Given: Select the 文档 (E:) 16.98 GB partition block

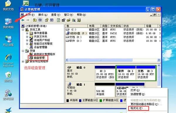Looking at the screenshot, I should 146,73.
